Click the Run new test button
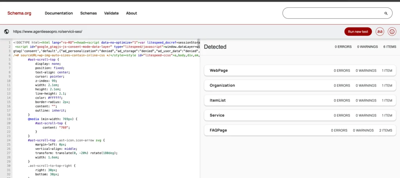 point(358,32)
